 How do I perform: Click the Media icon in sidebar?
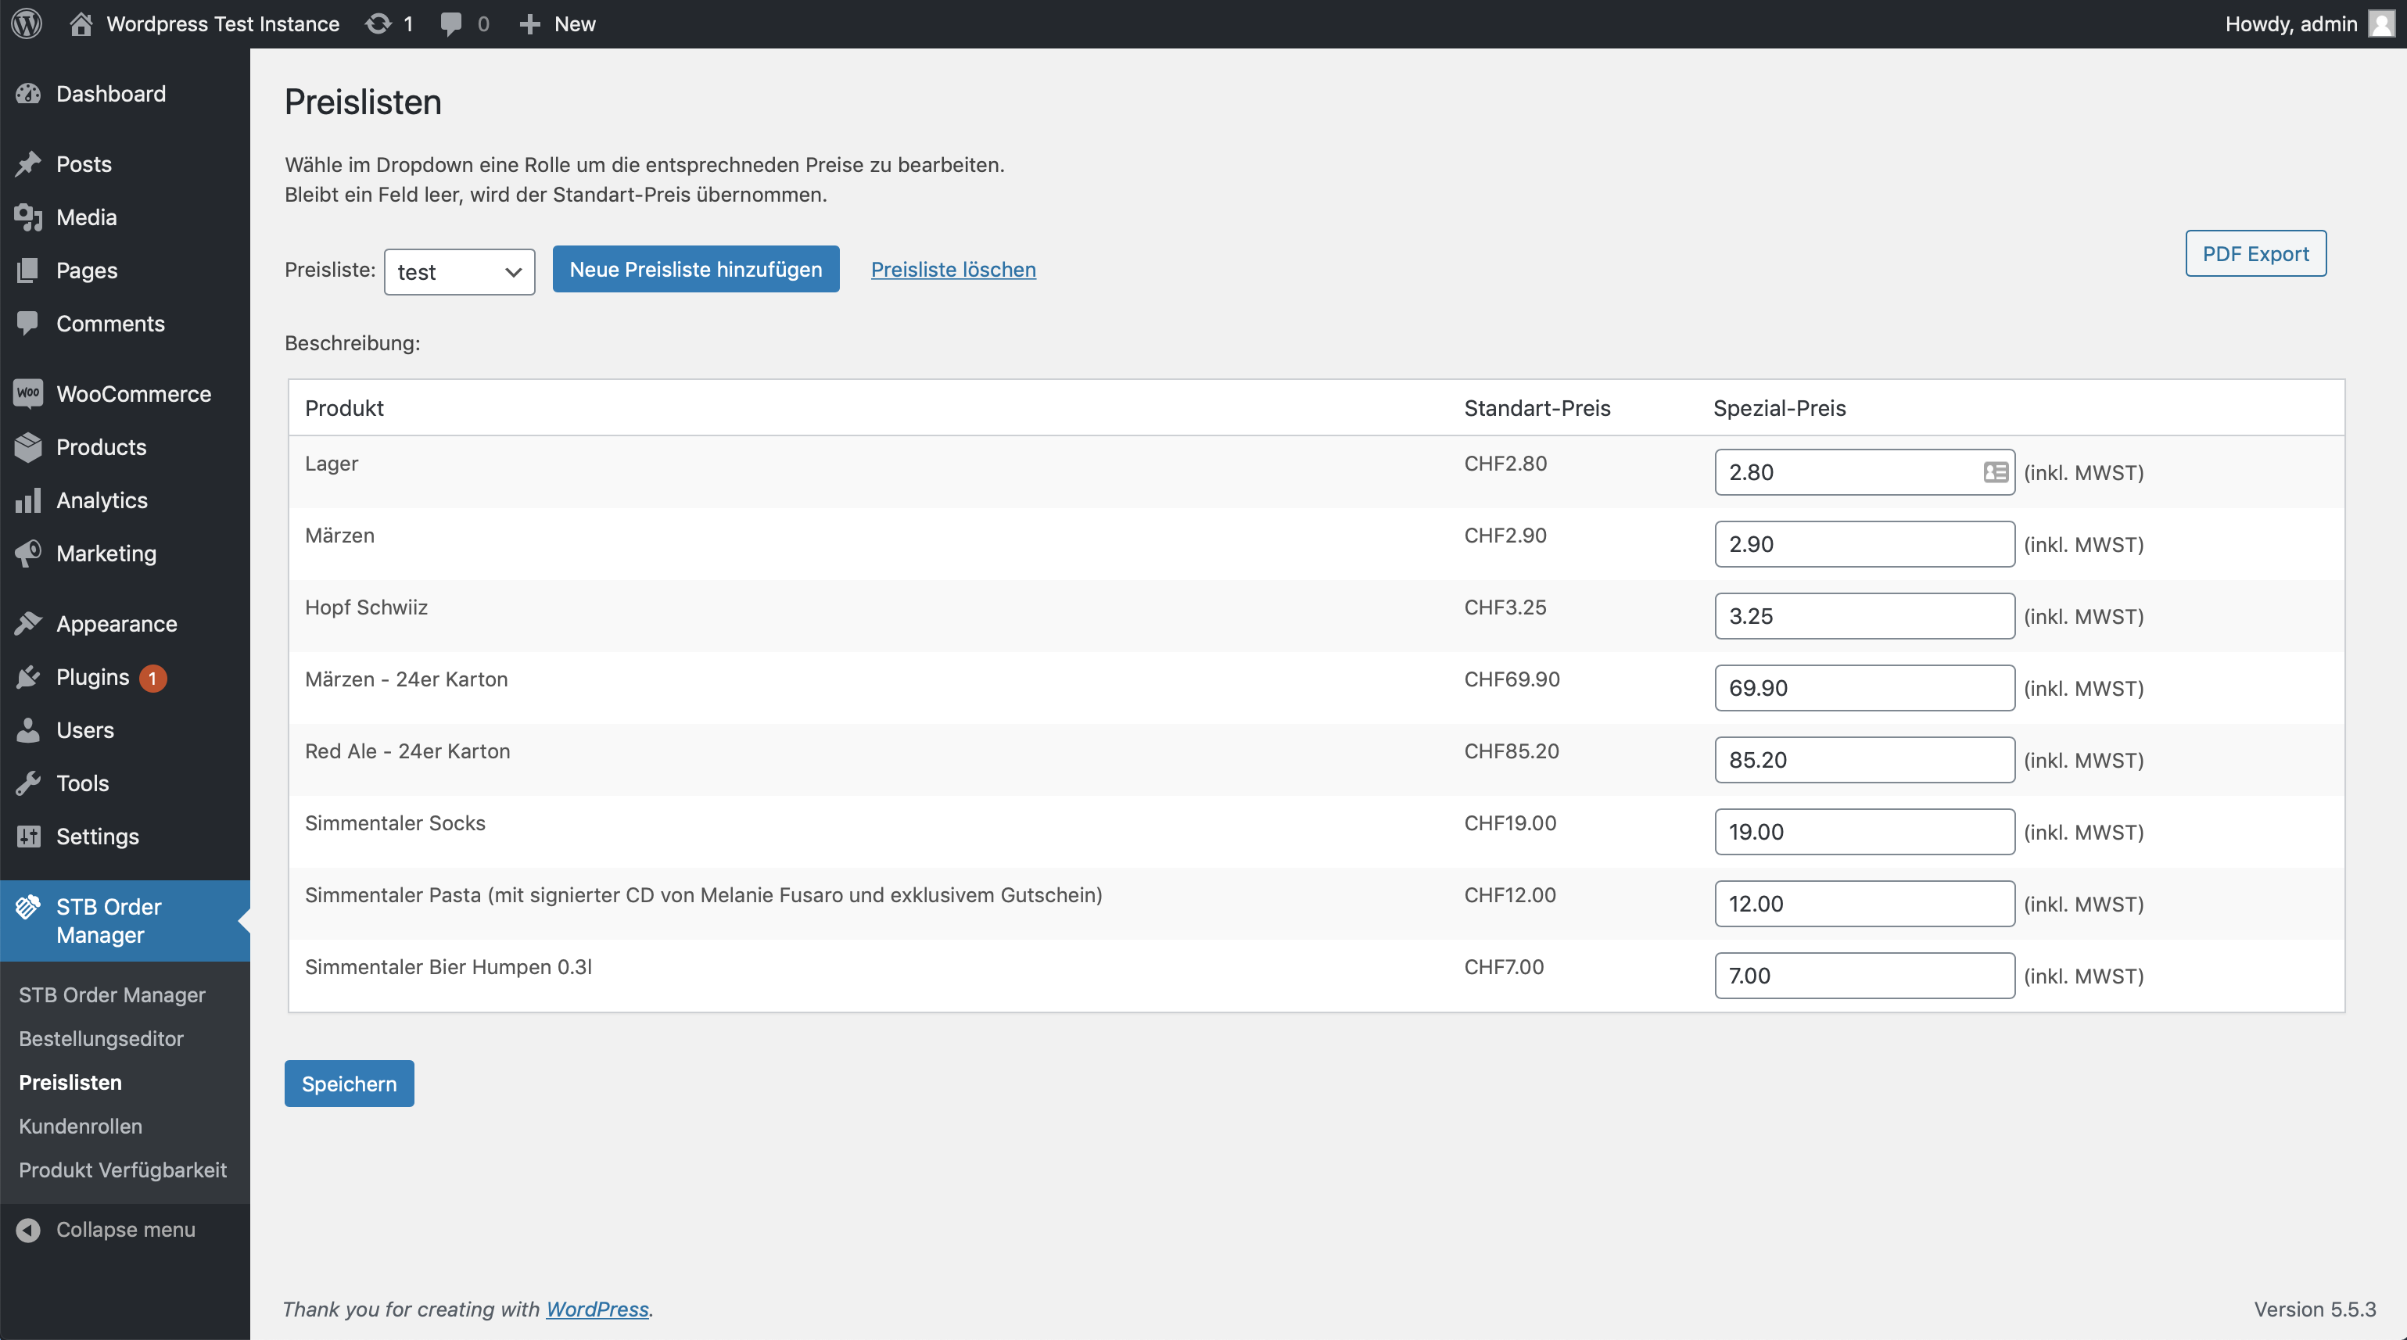(x=28, y=217)
